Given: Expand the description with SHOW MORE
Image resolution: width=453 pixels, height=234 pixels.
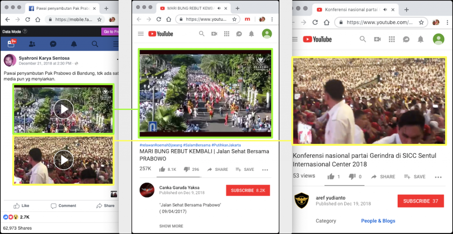Looking at the screenshot, I should 171,226.
